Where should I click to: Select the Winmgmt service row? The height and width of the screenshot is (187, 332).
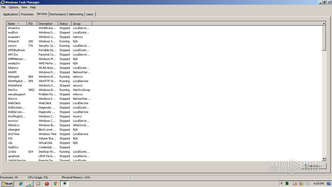click(49, 77)
